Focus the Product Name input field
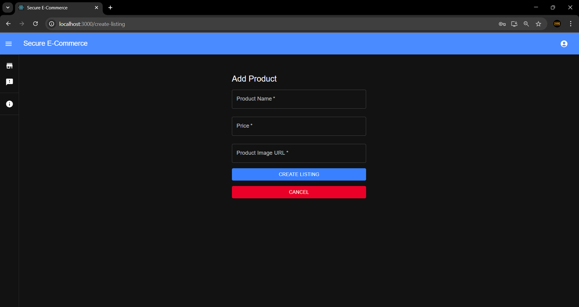The image size is (579, 307). click(299, 99)
